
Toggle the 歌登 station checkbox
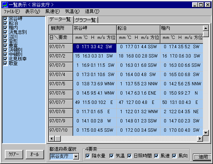click(x=5, y=63)
